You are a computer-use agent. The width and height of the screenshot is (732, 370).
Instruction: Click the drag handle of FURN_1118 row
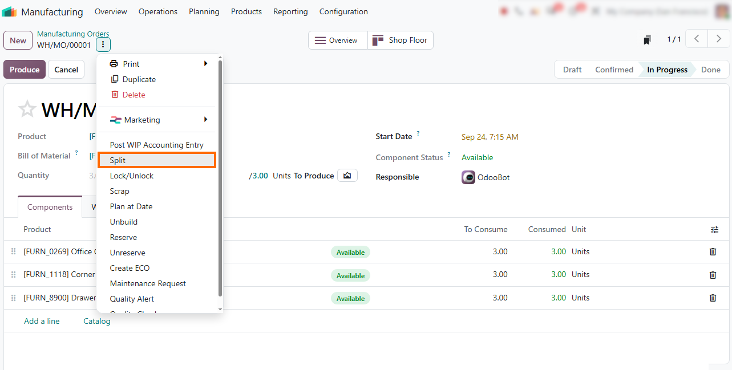point(14,275)
